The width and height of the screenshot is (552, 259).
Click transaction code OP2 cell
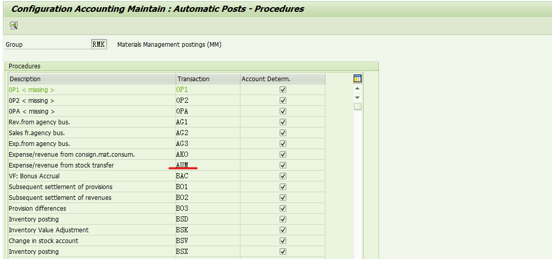[208, 101]
